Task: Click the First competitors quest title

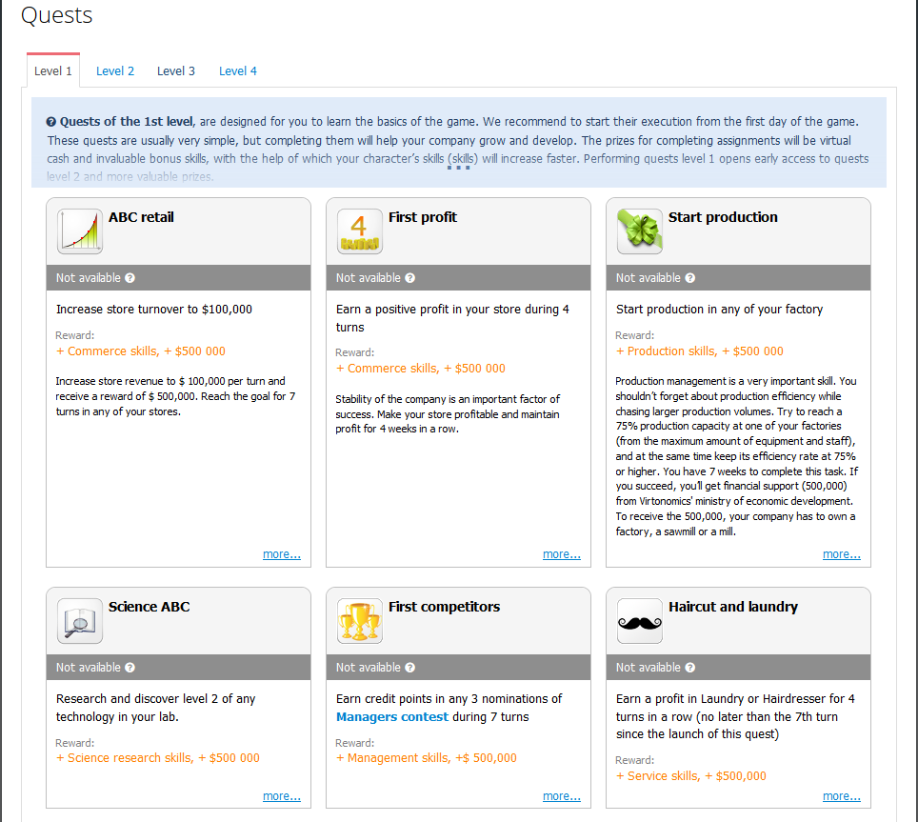Action: [x=445, y=607]
